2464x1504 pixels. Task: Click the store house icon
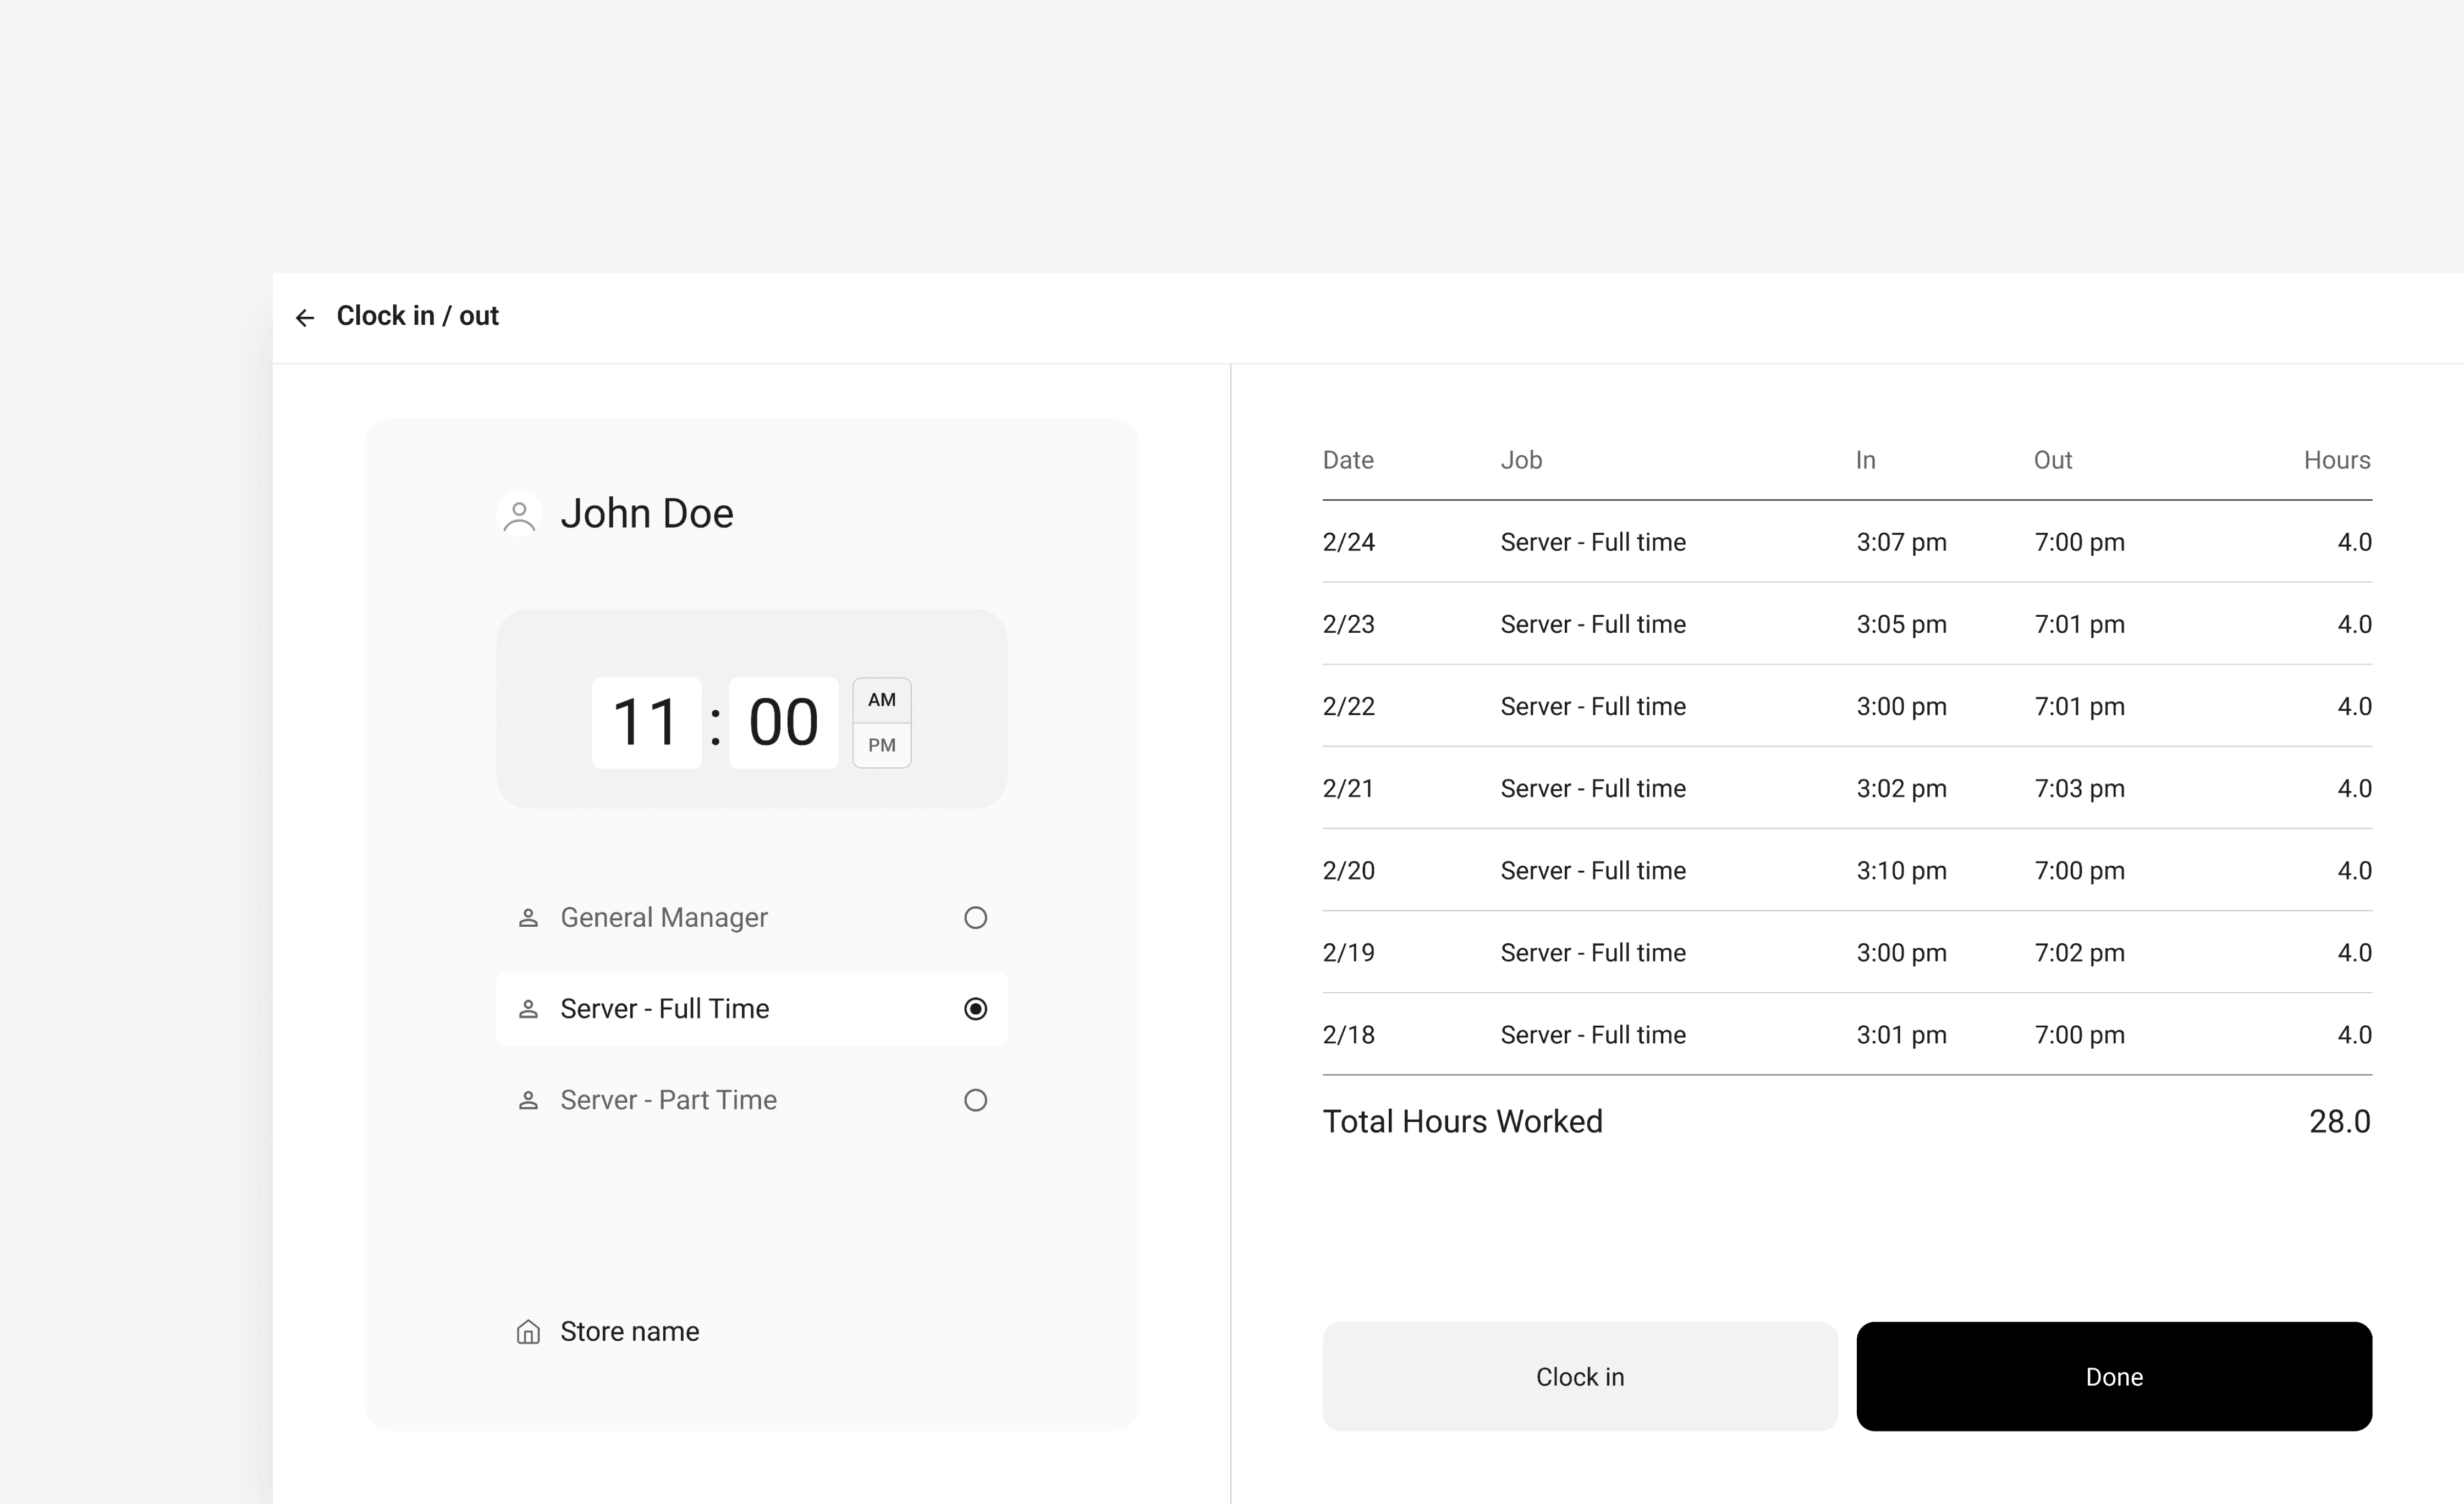528,1332
